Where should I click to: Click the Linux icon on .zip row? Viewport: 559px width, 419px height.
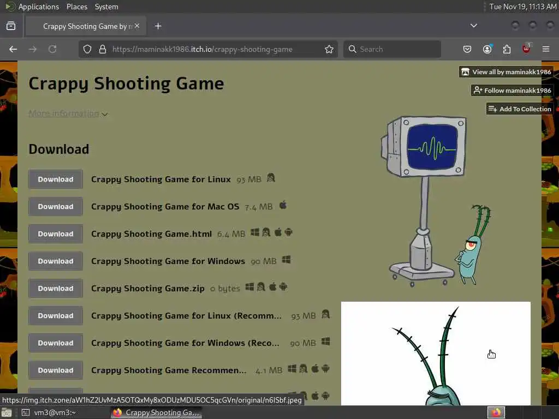click(x=261, y=287)
